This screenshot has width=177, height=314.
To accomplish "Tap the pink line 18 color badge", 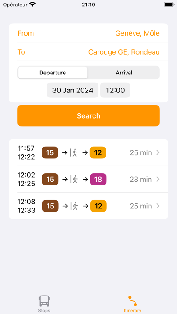I will (x=98, y=179).
